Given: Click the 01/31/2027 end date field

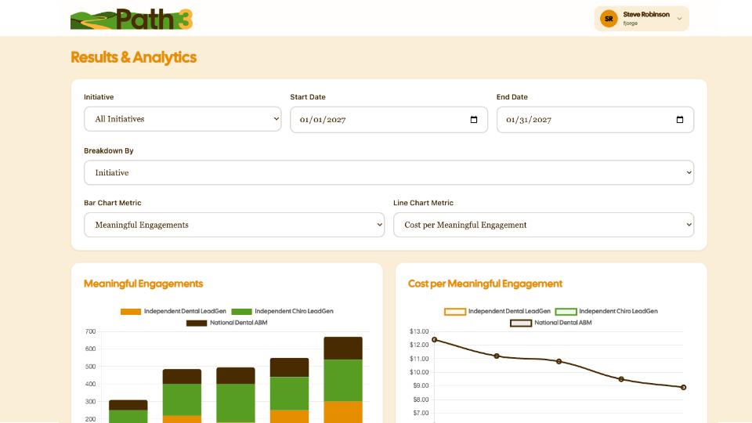Looking at the screenshot, I should click(595, 119).
